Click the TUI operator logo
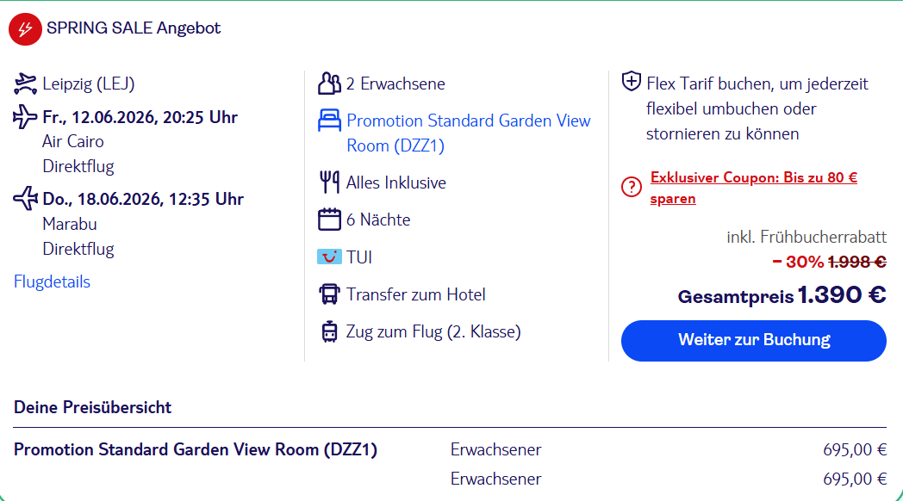The width and height of the screenshot is (903, 501). pyautogui.click(x=329, y=257)
